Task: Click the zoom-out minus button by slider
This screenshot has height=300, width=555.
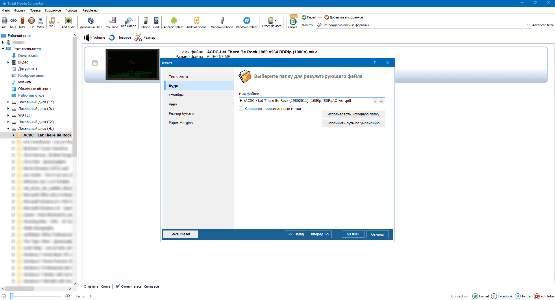Action: click(x=4, y=296)
